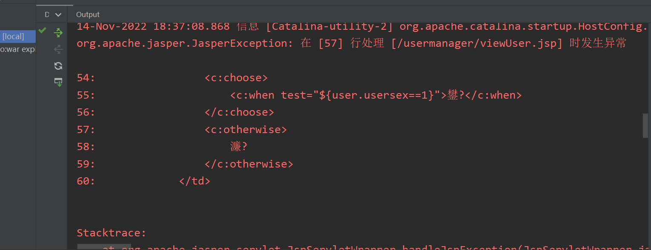Open the Output tab
The width and height of the screenshot is (651, 250).
88,15
